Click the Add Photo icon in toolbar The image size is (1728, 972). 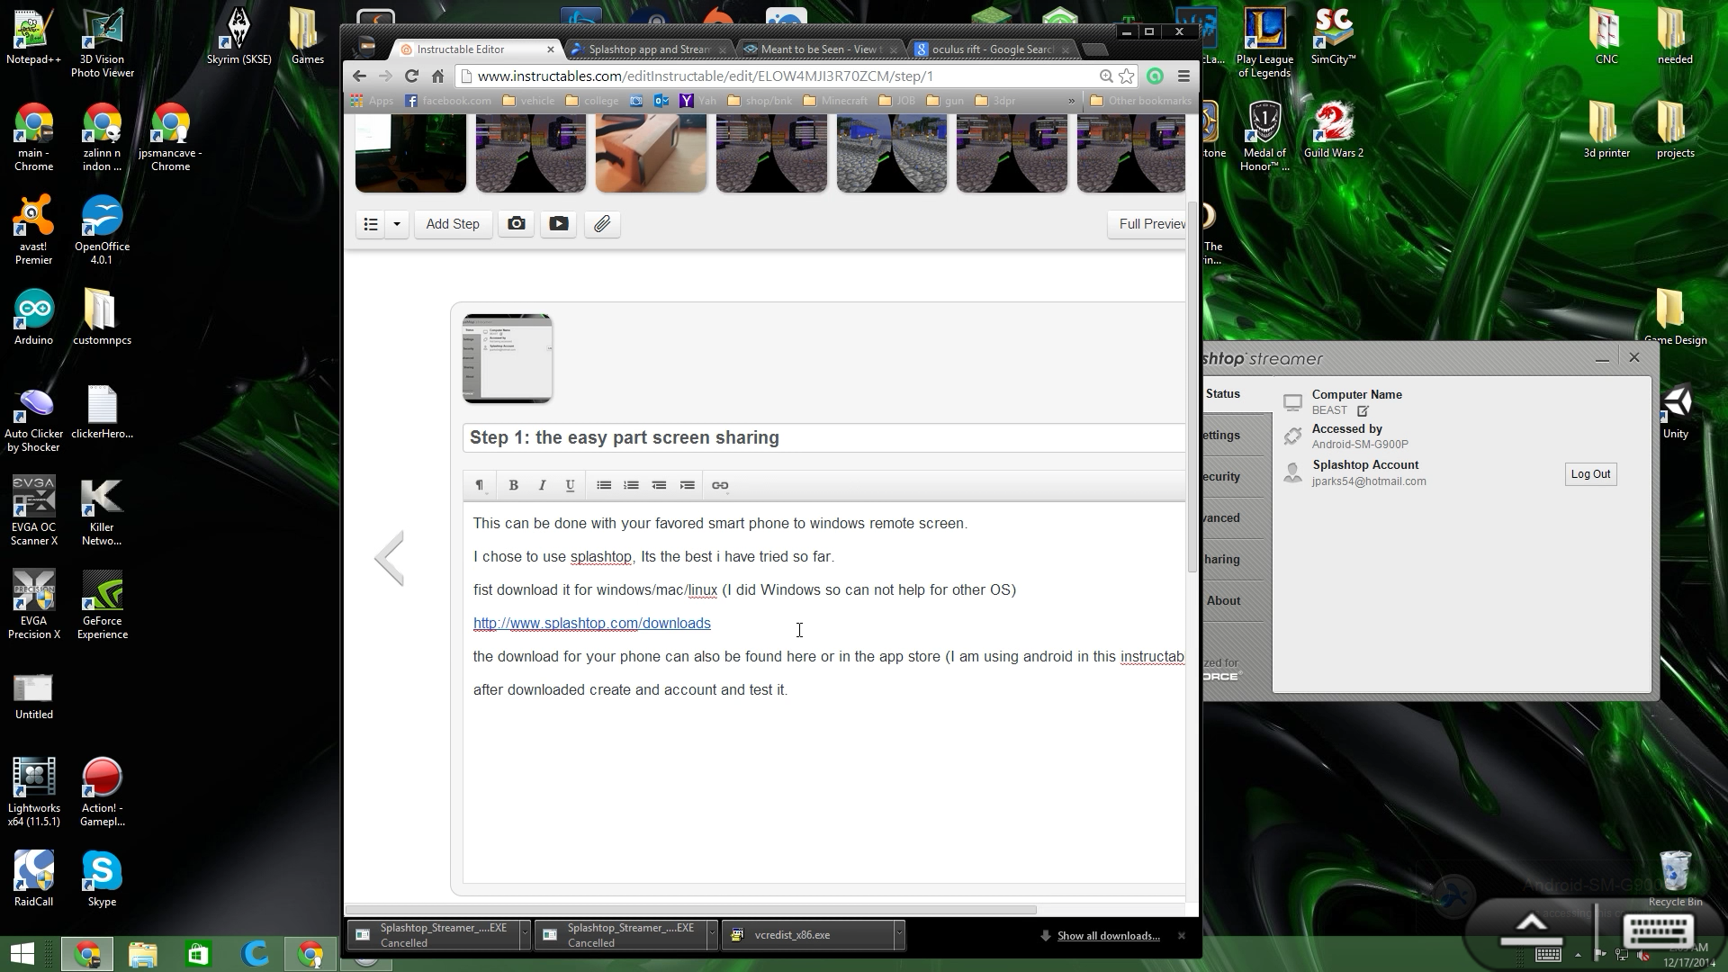[517, 223]
